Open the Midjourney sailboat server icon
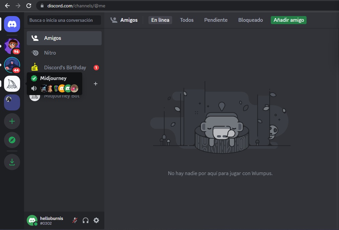This screenshot has width=339, height=230. 12,84
